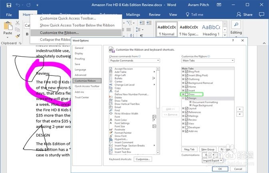This screenshot has width=269, height=173.
Task: Select the Normal style thumbnail
Action: click(x=167, y=29)
